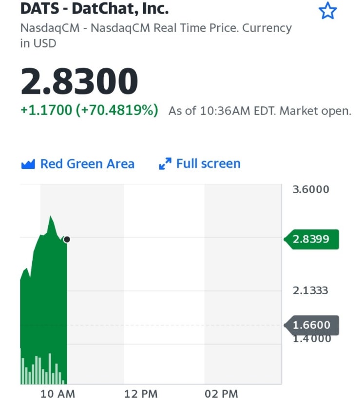Image resolution: width=362 pixels, height=407 pixels.
Task: Click the black dot at the chart's latest point
Action: coord(67,239)
